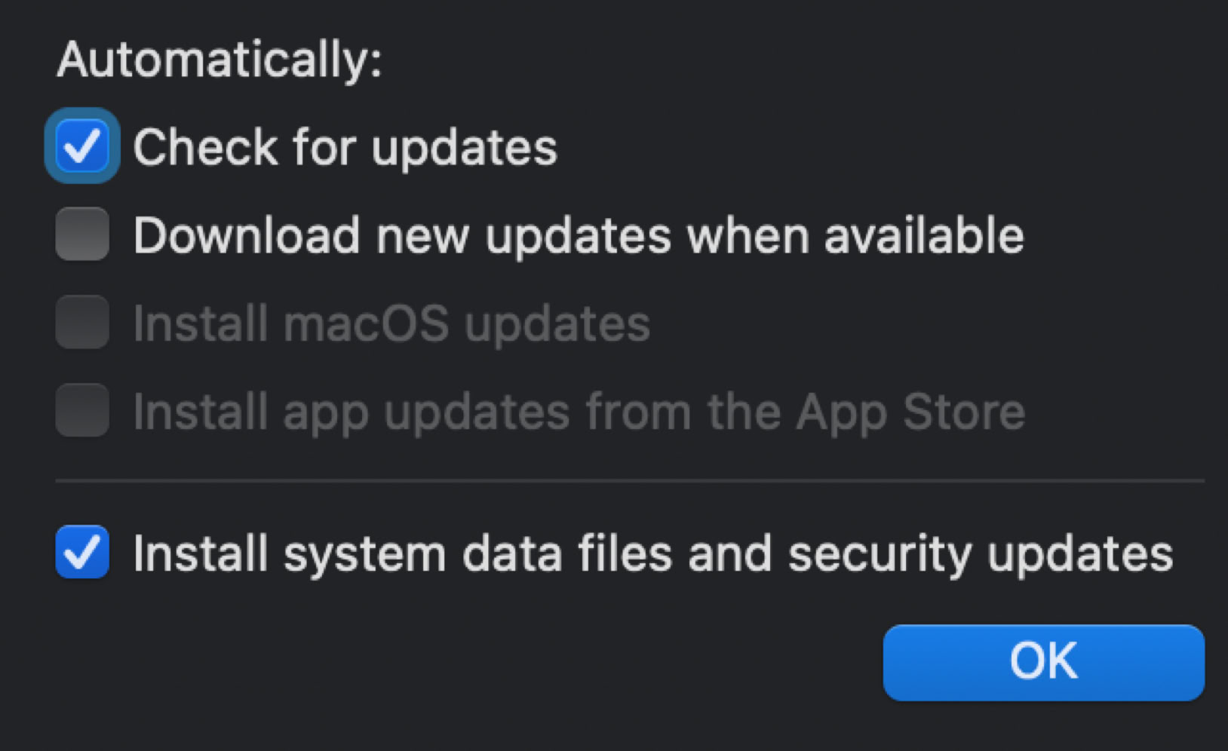Click the "Automatically:" heading

[x=220, y=59]
